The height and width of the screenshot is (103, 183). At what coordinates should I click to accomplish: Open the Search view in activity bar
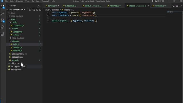(3, 13)
